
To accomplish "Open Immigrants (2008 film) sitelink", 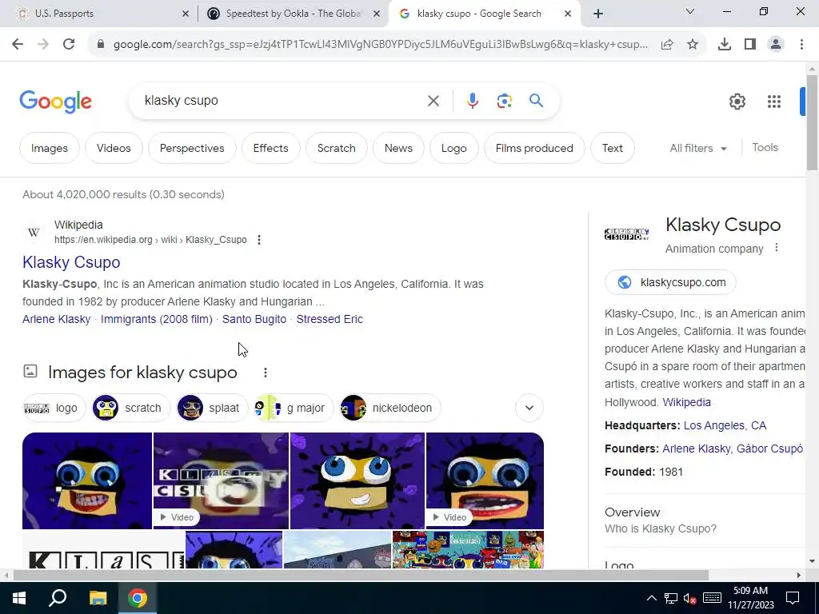I will tap(157, 319).
